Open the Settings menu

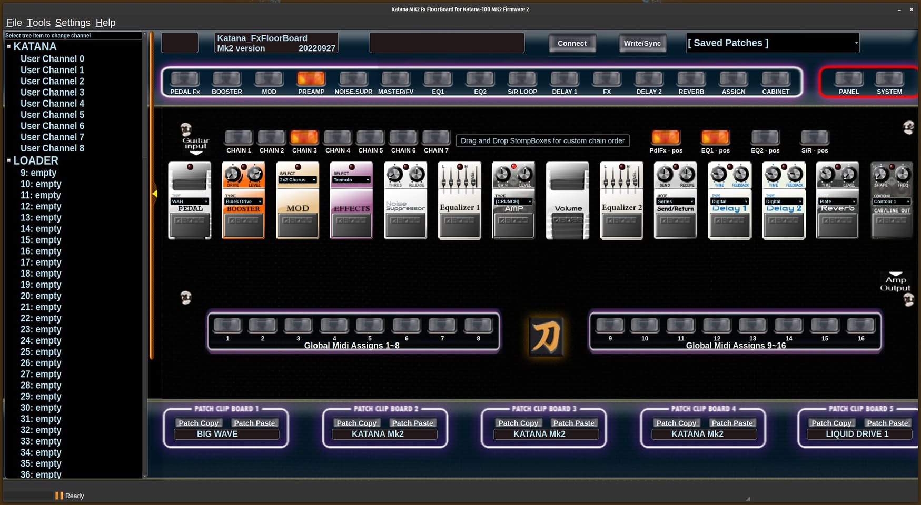coord(73,23)
